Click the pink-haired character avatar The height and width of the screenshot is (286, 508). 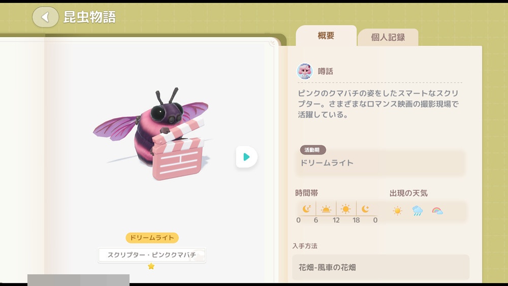click(305, 71)
